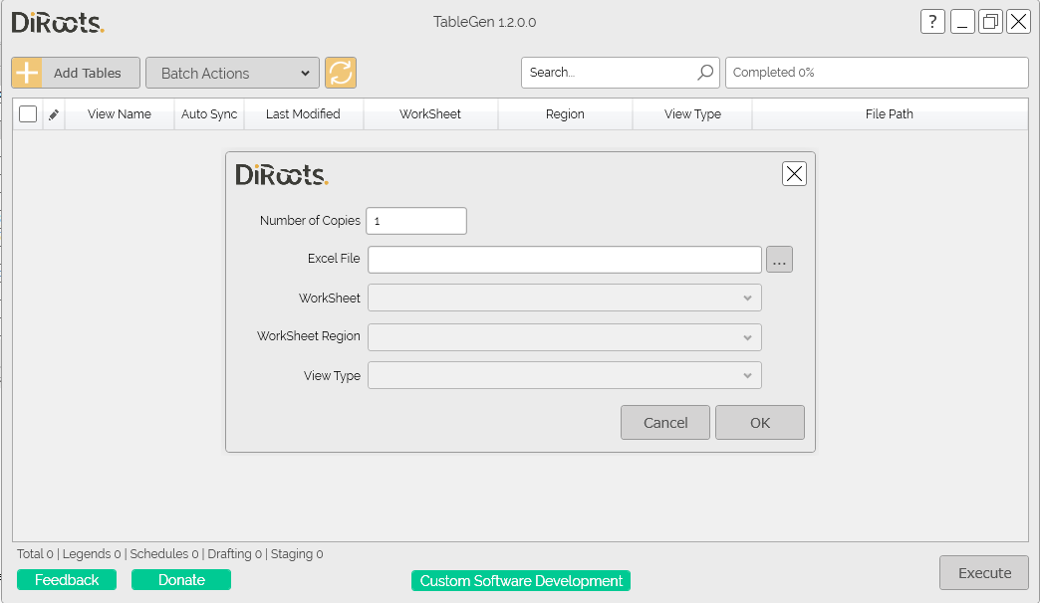Screen dimensions: 1040x603
Task: Open the Custom Software Development link
Action: click(x=521, y=580)
